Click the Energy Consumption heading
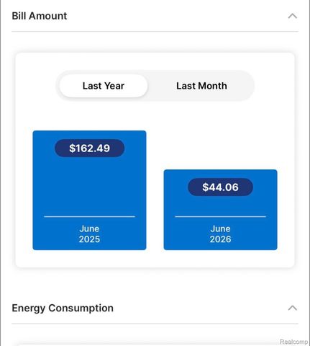 tap(63, 308)
